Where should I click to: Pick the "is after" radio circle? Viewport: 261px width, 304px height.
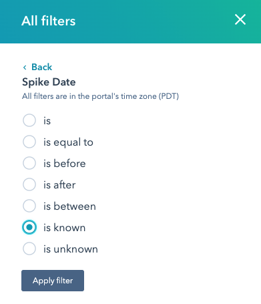point(29,184)
